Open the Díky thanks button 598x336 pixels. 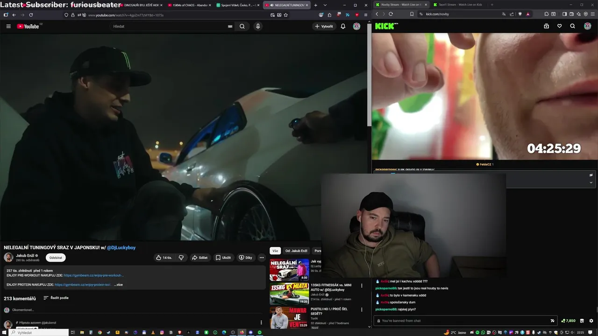pyautogui.click(x=246, y=258)
